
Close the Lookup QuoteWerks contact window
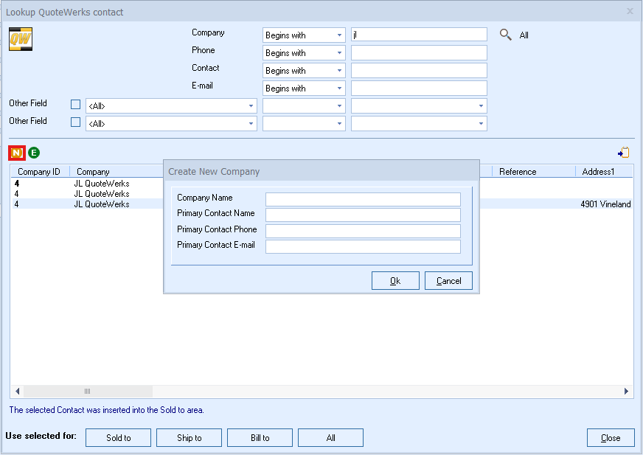[630, 12]
